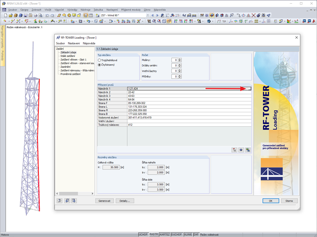Viewport: 317px width, 237px height.
Task: Click the Print icon in main toolbar
Action: (35, 15)
